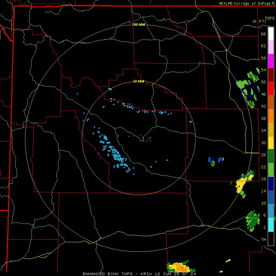Select the yellow legend color swatch

pos(271,143)
